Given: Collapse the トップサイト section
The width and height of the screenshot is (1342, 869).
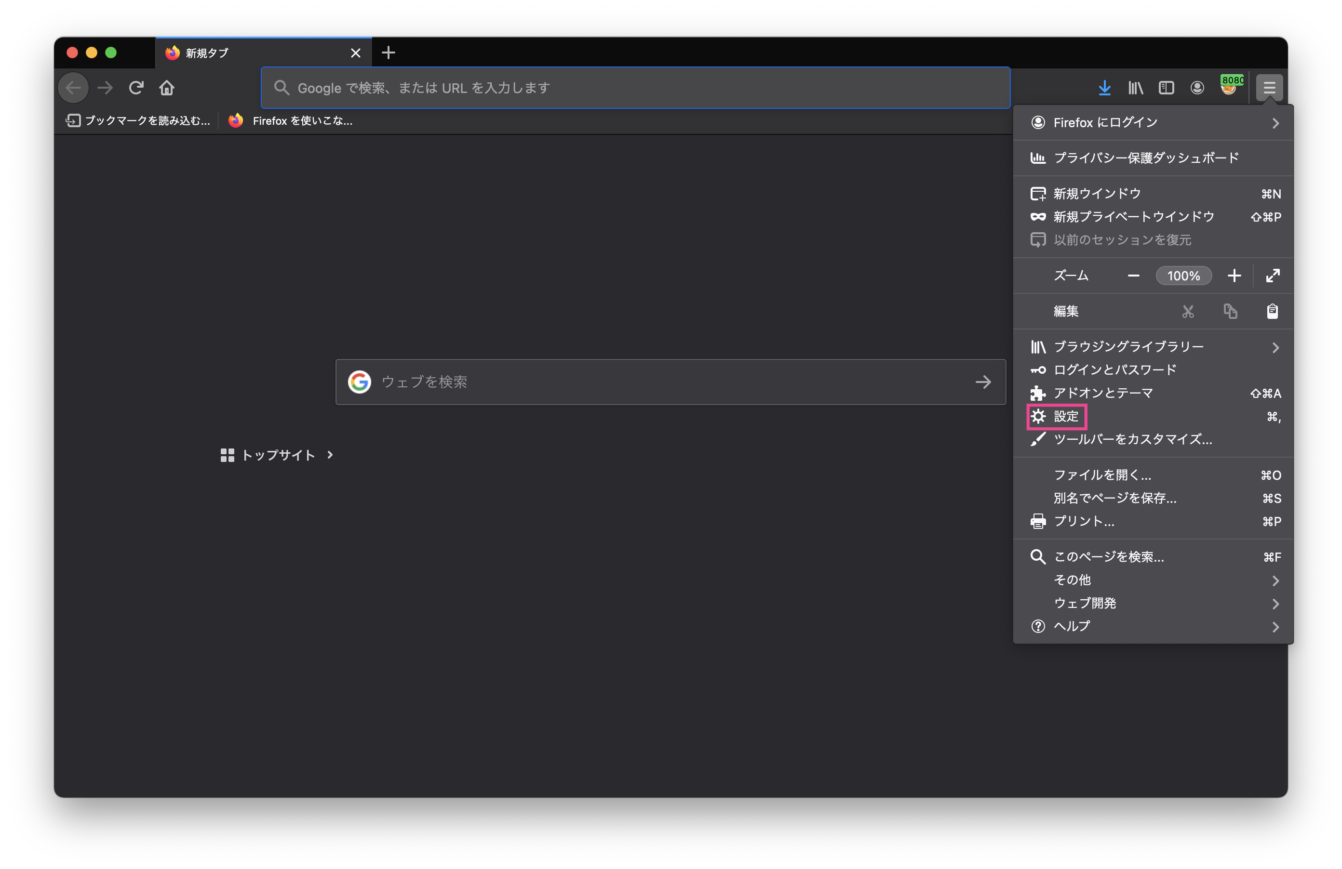Looking at the screenshot, I should (x=278, y=455).
